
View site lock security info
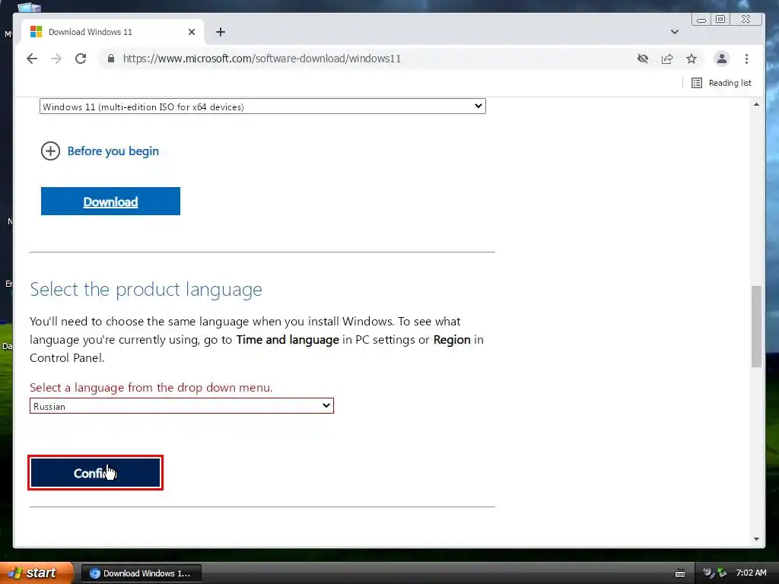pyautogui.click(x=111, y=59)
